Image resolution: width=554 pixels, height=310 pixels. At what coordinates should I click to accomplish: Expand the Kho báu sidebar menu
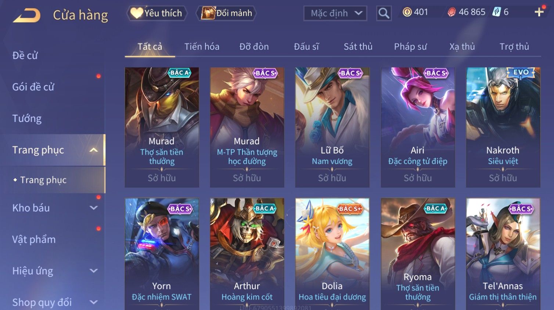tap(94, 208)
